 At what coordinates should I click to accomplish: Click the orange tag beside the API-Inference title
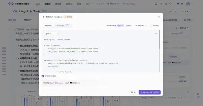(68, 17)
